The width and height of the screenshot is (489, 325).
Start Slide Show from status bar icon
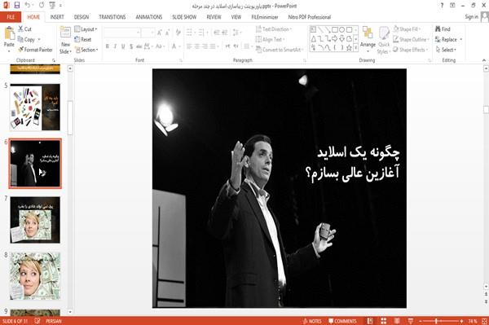[411, 321]
